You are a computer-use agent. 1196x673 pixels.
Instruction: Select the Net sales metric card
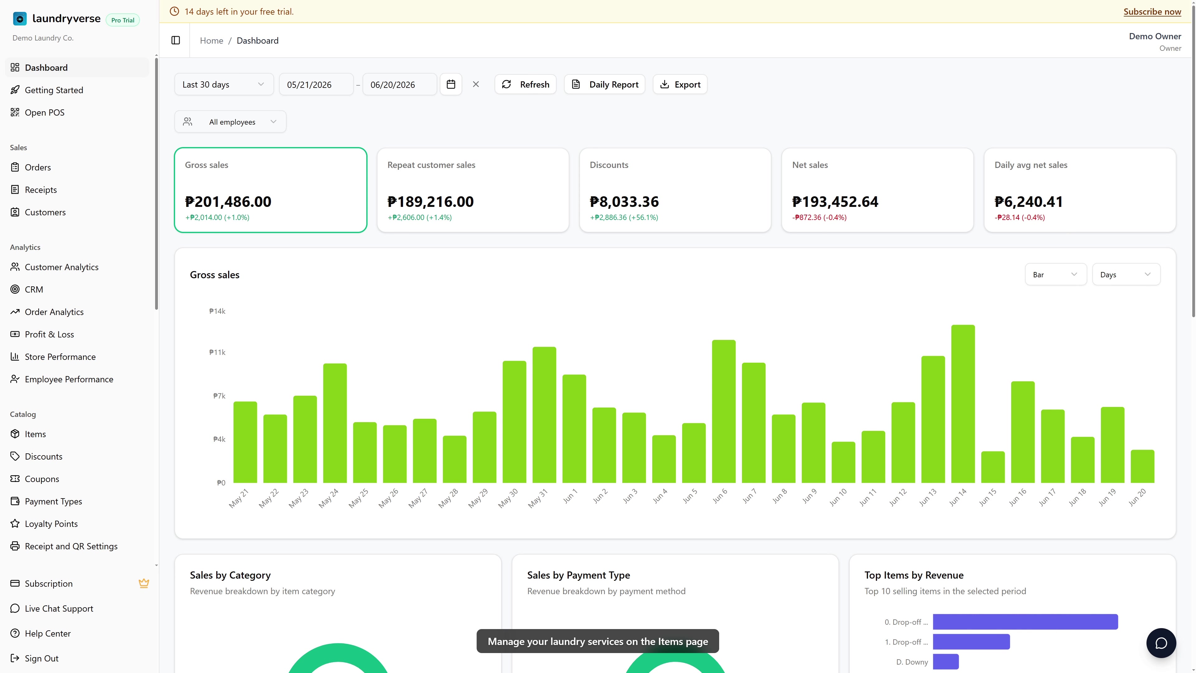[x=877, y=190]
